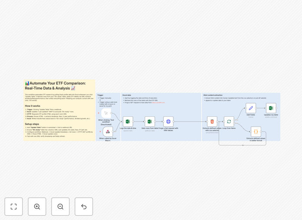This screenshot has height=220, width=302.
Task: Open the 'Edit Fields' pencil node
Action: click(x=251, y=108)
